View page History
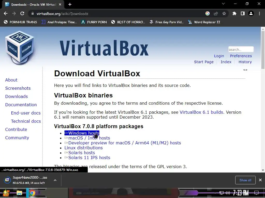Screen dimensions: 265x198 click(x=245, y=62)
